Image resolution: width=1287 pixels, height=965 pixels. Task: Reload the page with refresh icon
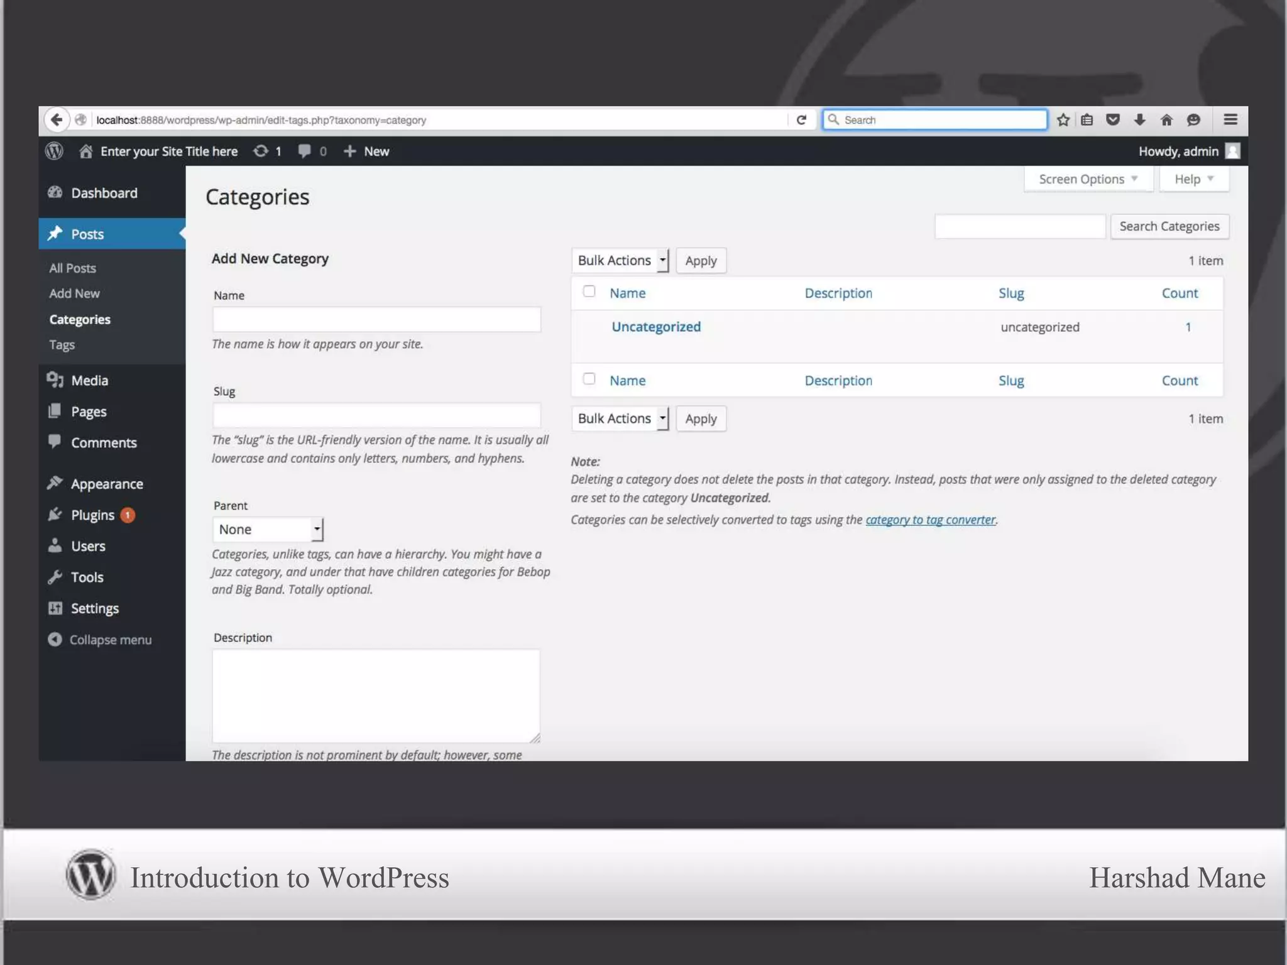tap(801, 120)
